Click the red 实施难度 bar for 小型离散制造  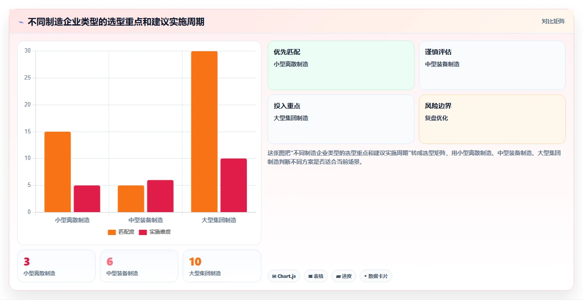pos(87,199)
